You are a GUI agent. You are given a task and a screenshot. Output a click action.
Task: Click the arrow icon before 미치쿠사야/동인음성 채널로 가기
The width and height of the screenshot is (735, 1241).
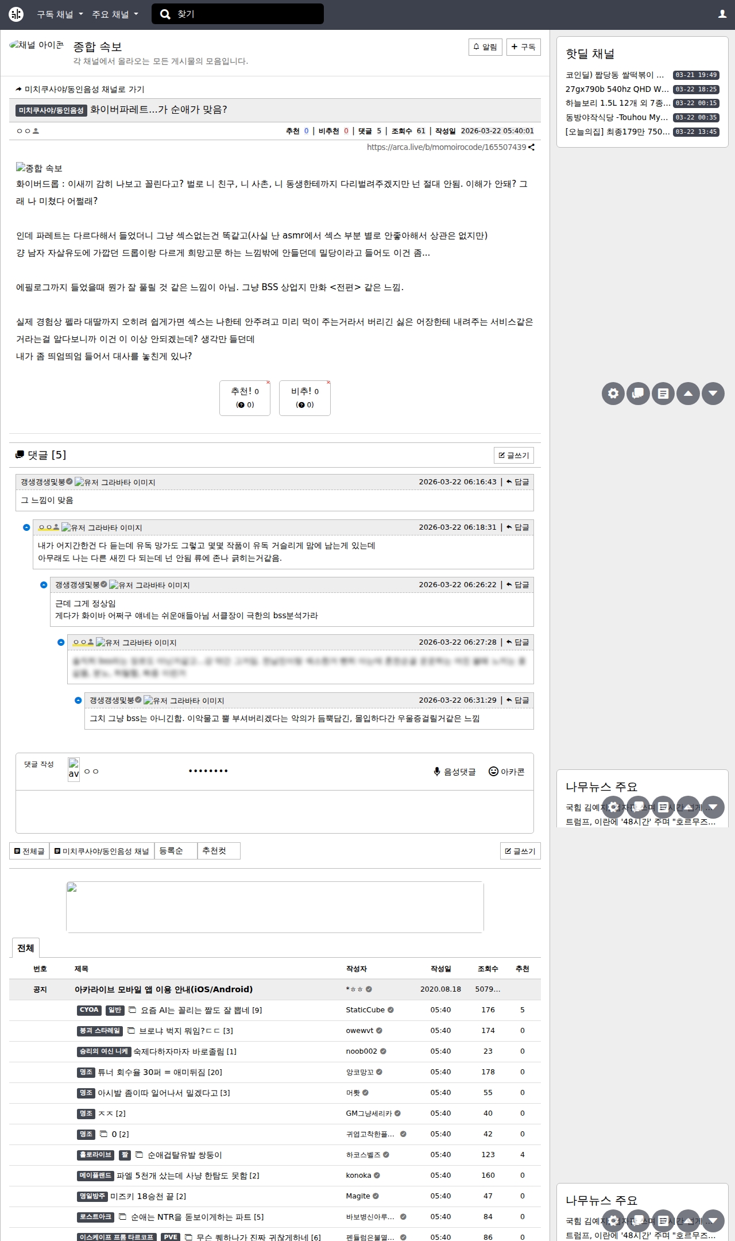(x=19, y=90)
